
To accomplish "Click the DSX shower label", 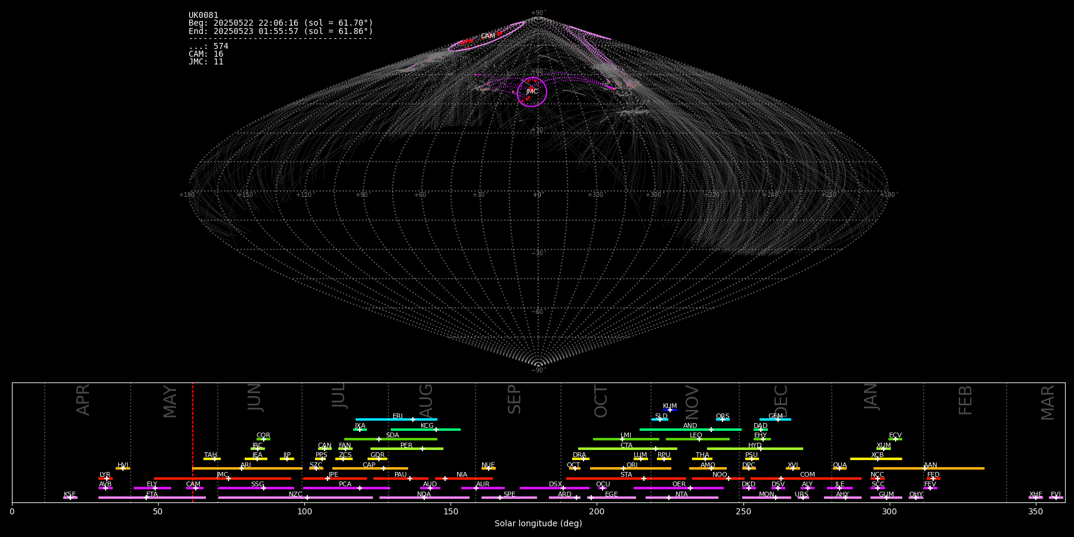I will [x=555, y=484].
